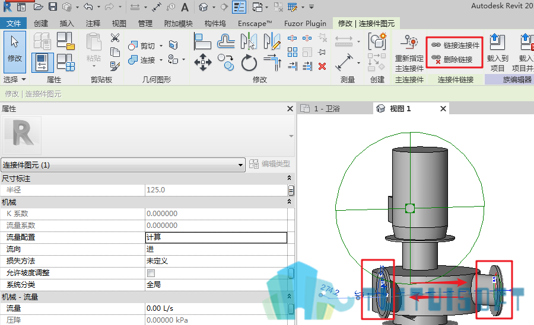Click the 系统分类 value 全局
The width and height of the screenshot is (534, 325).
216,285
